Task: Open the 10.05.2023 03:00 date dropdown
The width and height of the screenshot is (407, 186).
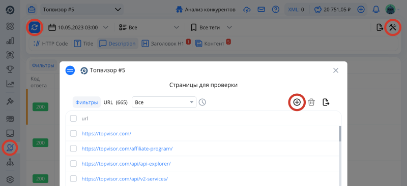Action: pyautogui.click(x=79, y=27)
